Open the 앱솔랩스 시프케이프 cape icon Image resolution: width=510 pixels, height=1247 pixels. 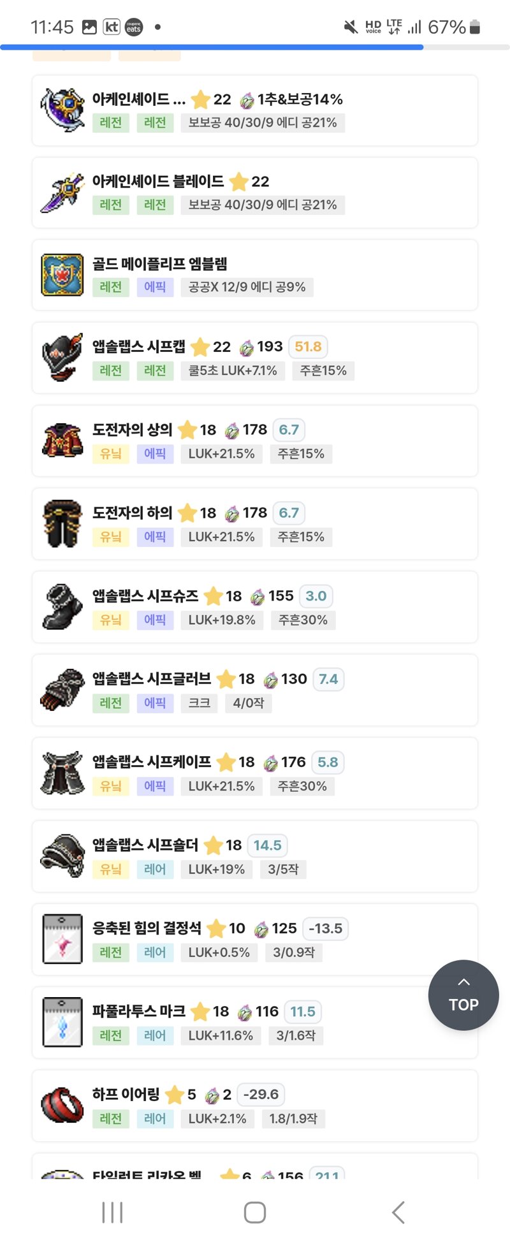(x=62, y=773)
